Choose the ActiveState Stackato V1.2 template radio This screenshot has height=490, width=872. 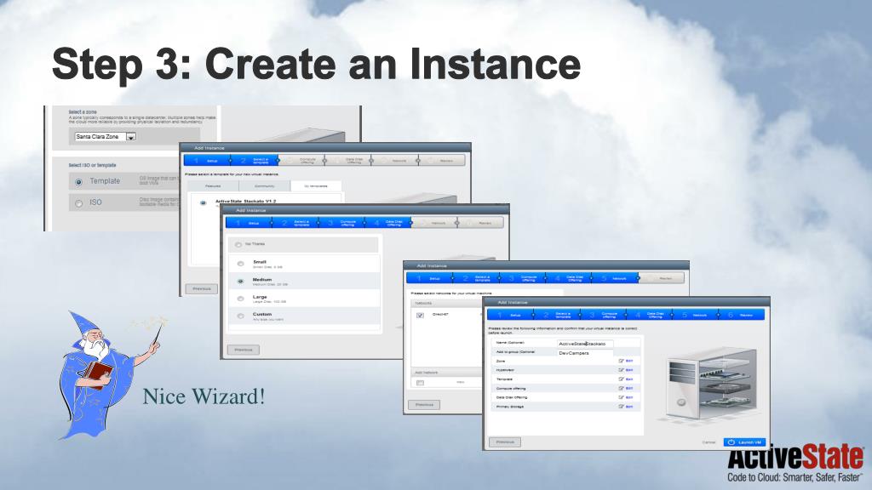tap(203, 202)
